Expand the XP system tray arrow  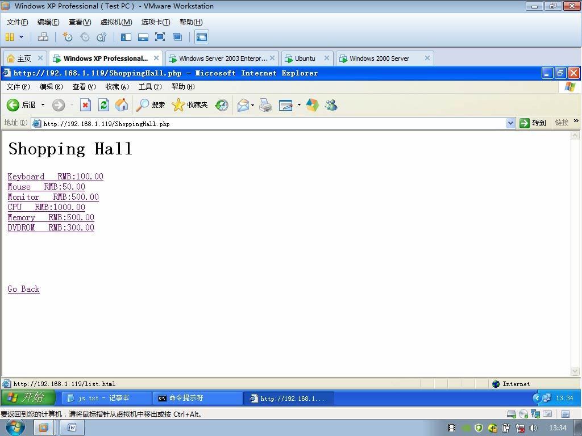tap(537, 398)
